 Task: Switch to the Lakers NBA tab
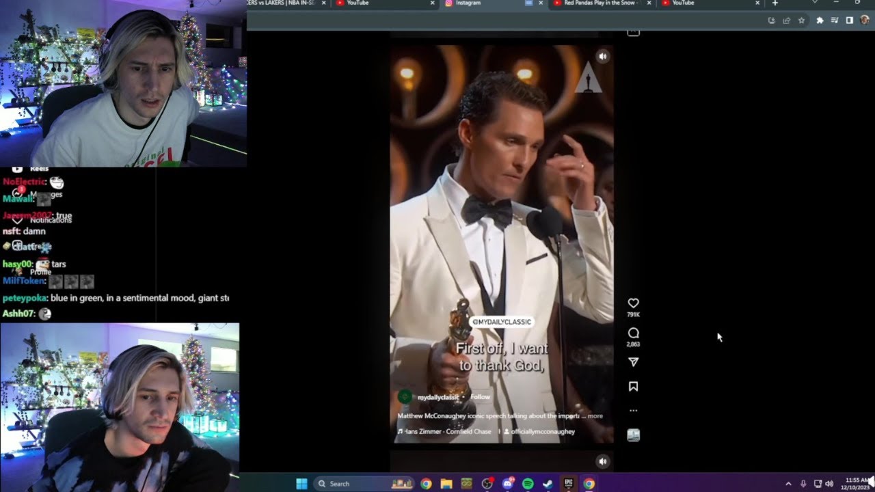pyautogui.click(x=287, y=3)
